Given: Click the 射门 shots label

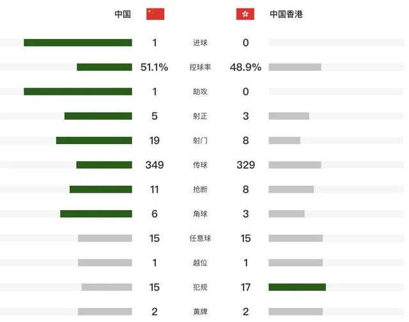Looking at the screenshot, I should [200, 141].
